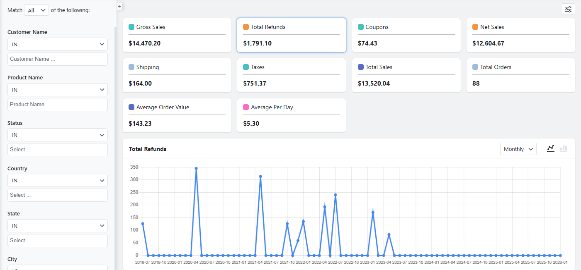The image size is (581, 270).
Task: Open the Match All dropdown
Action: pos(36,10)
